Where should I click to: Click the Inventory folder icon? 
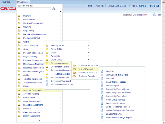click(19, 16)
